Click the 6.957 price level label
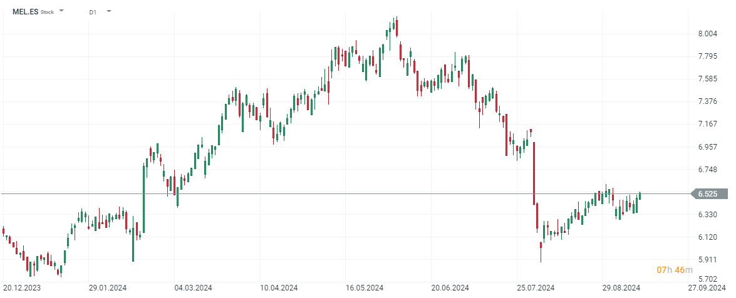This screenshot has width=736, height=298. point(707,147)
